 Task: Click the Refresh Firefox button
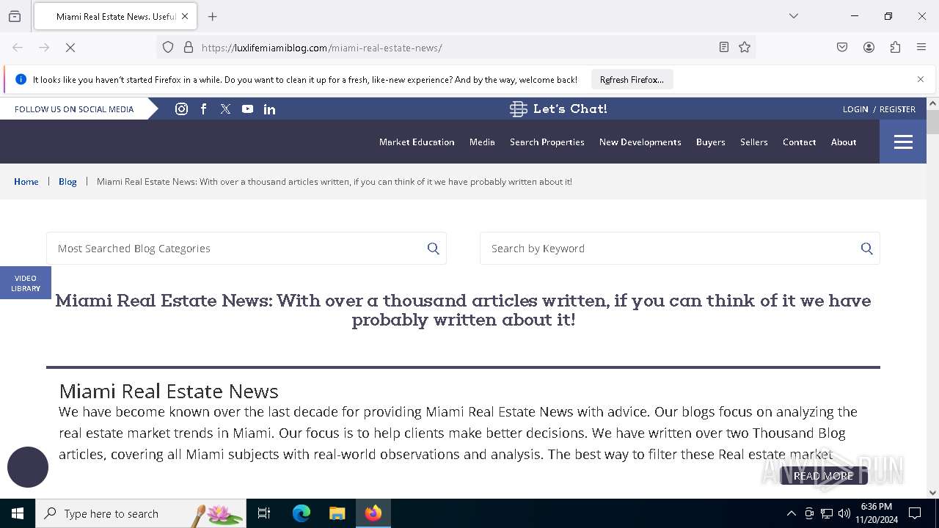tap(632, 79)
